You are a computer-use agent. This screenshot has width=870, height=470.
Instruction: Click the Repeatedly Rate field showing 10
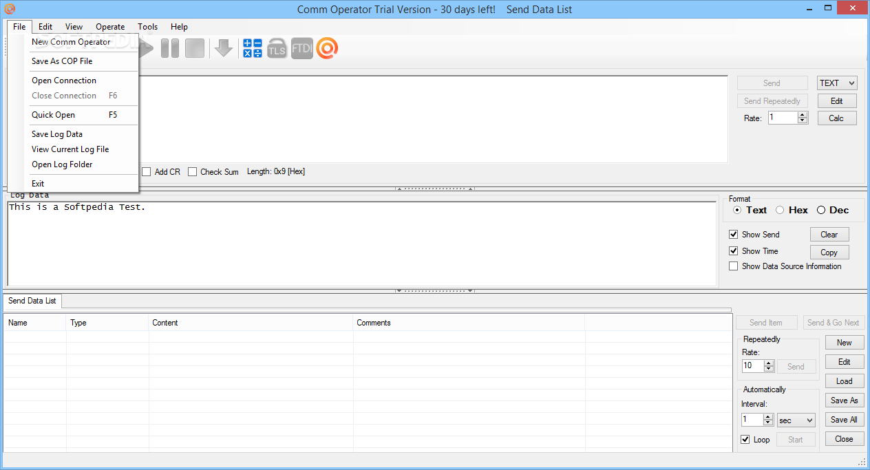pos(753,366)
